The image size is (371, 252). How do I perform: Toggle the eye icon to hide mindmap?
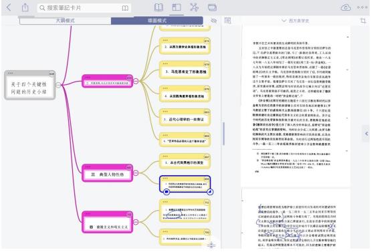214,21
